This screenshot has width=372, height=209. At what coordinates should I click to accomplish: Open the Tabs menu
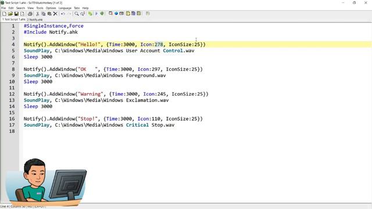click(x=77, y=8)
